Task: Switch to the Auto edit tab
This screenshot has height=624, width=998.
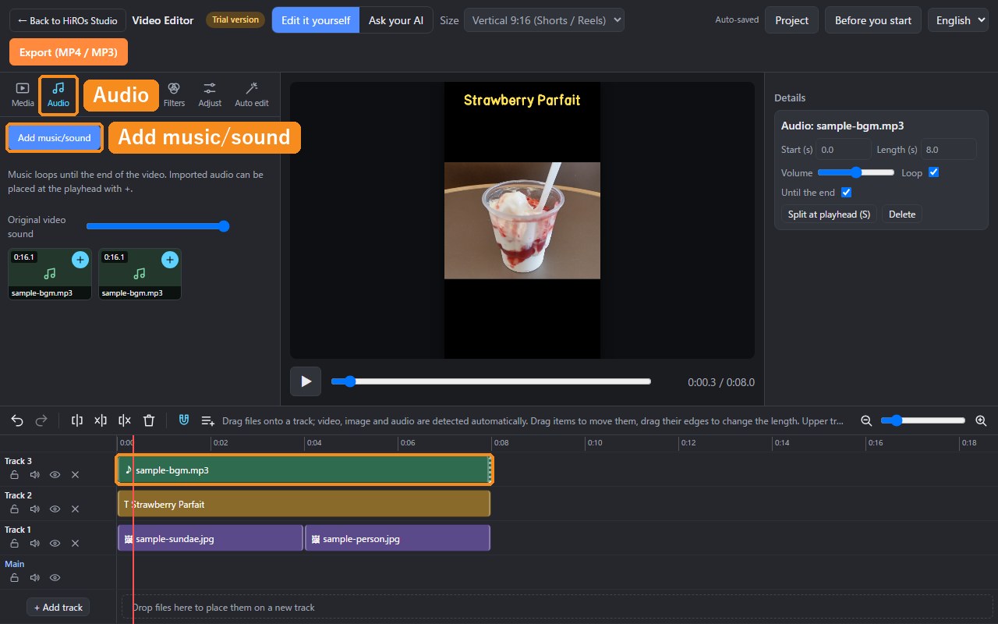Action: (x=252, y=95)
